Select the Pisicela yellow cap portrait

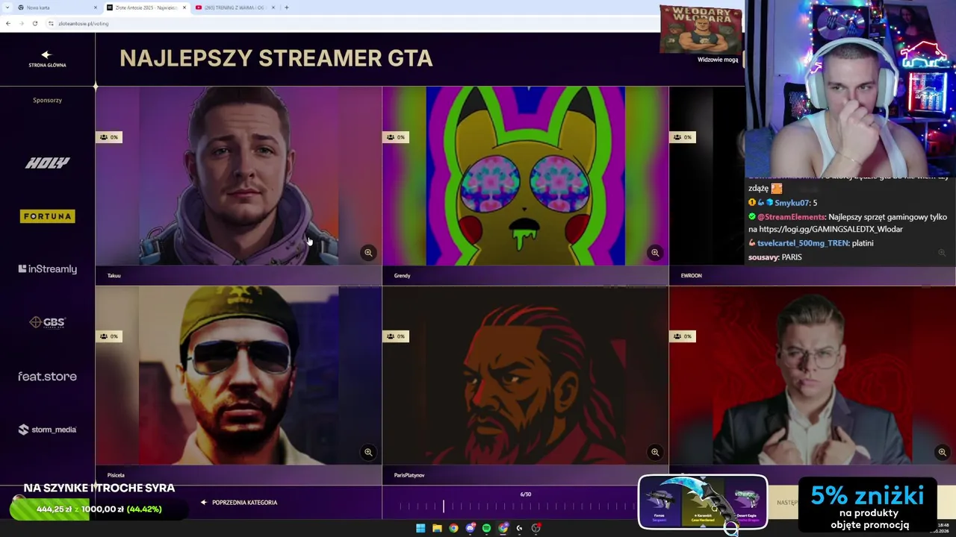coord(238,375)
